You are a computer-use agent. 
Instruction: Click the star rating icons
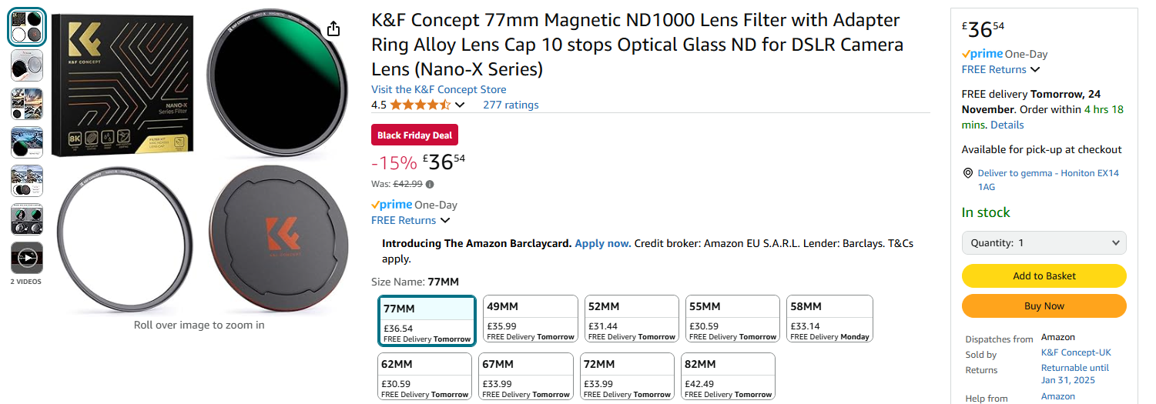coord(420,105)
